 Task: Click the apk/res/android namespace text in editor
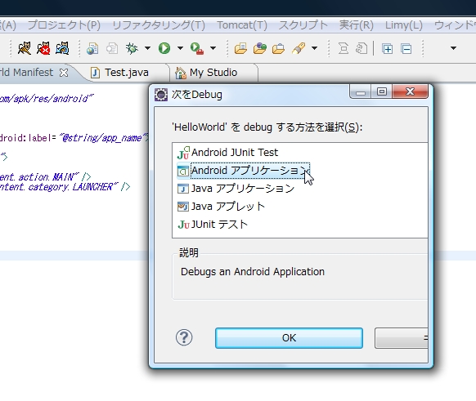pos(47,99)
